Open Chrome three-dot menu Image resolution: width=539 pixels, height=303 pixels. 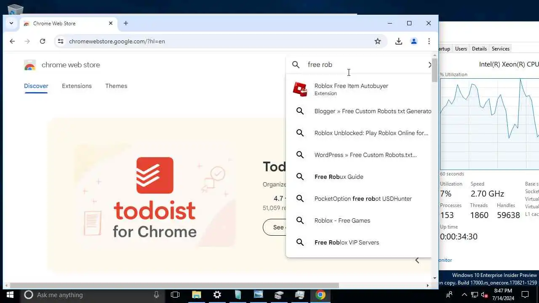coord(429,41)
